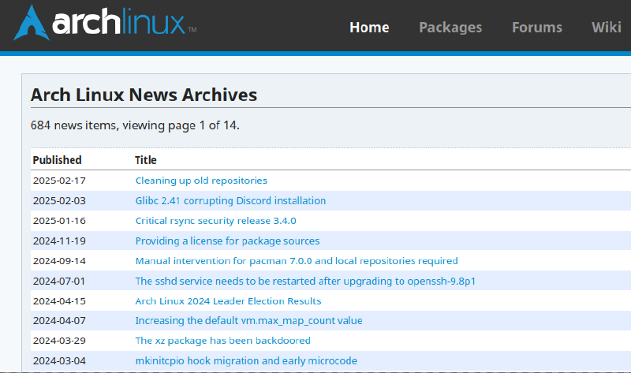The image size is (631, 373).
Task: Select the date 2024-09-14
Action: [60, 261]
